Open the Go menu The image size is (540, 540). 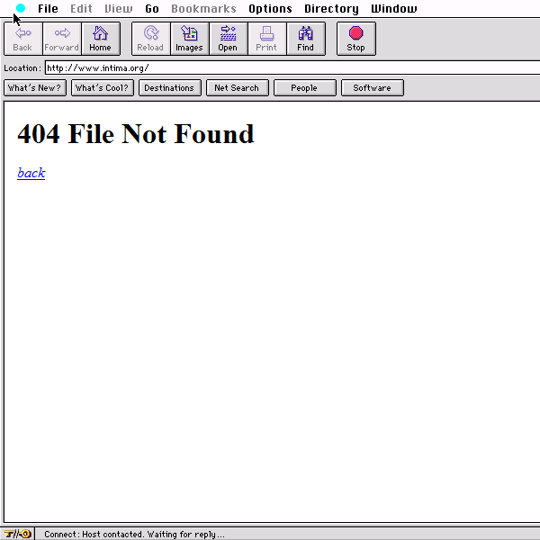[152, 9]
